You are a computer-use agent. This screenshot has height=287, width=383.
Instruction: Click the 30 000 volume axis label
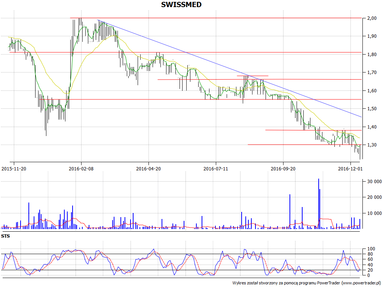tap(374, 181)
